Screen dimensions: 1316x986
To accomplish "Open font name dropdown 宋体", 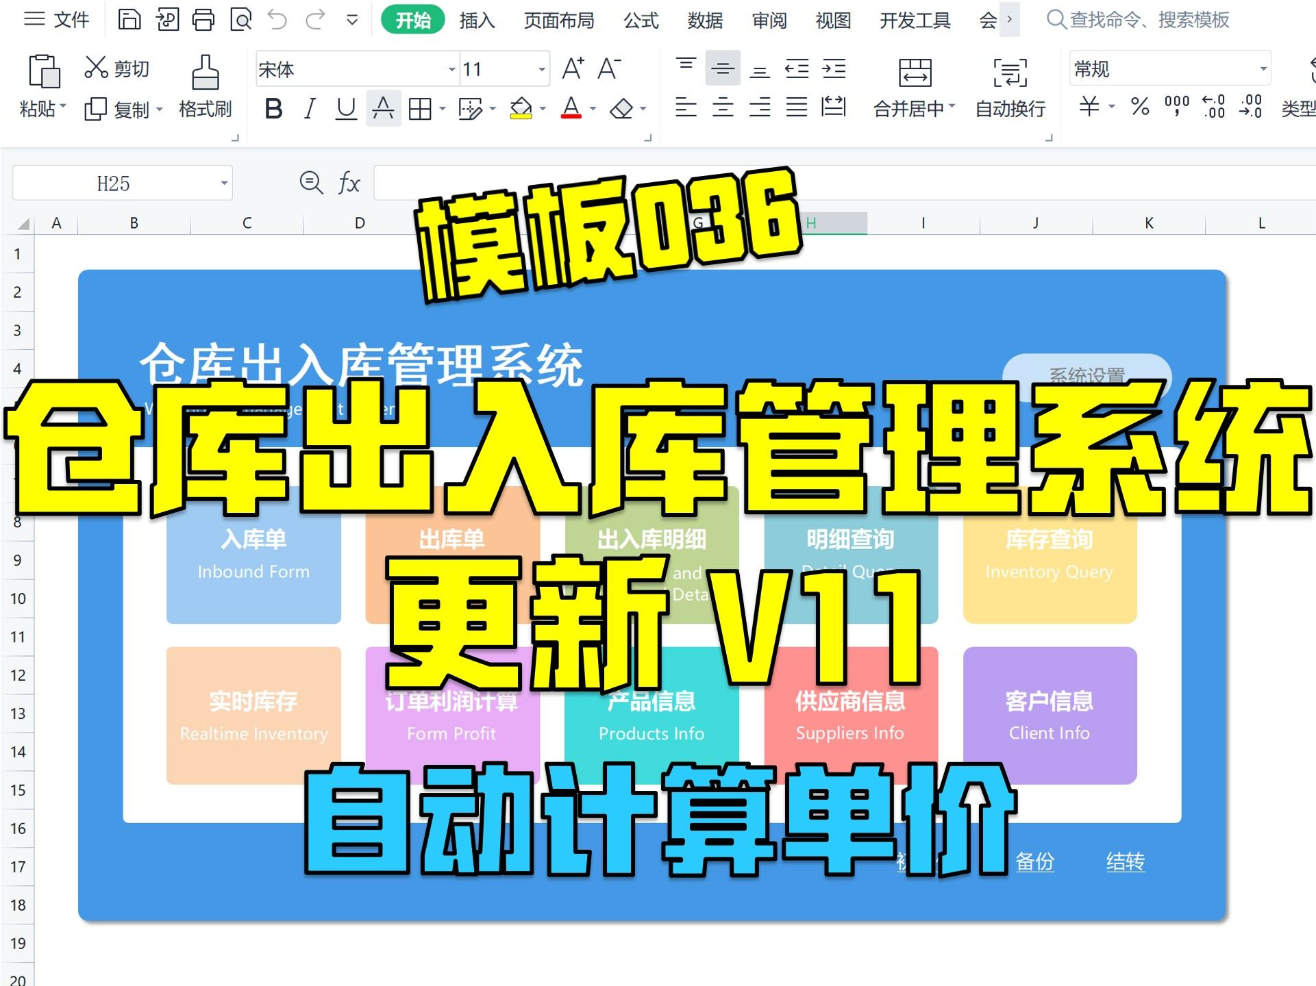I will click(451, 69).
